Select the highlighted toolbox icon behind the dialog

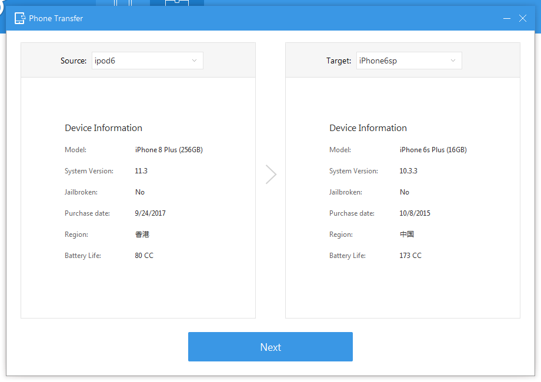click(x=176, y=3)
